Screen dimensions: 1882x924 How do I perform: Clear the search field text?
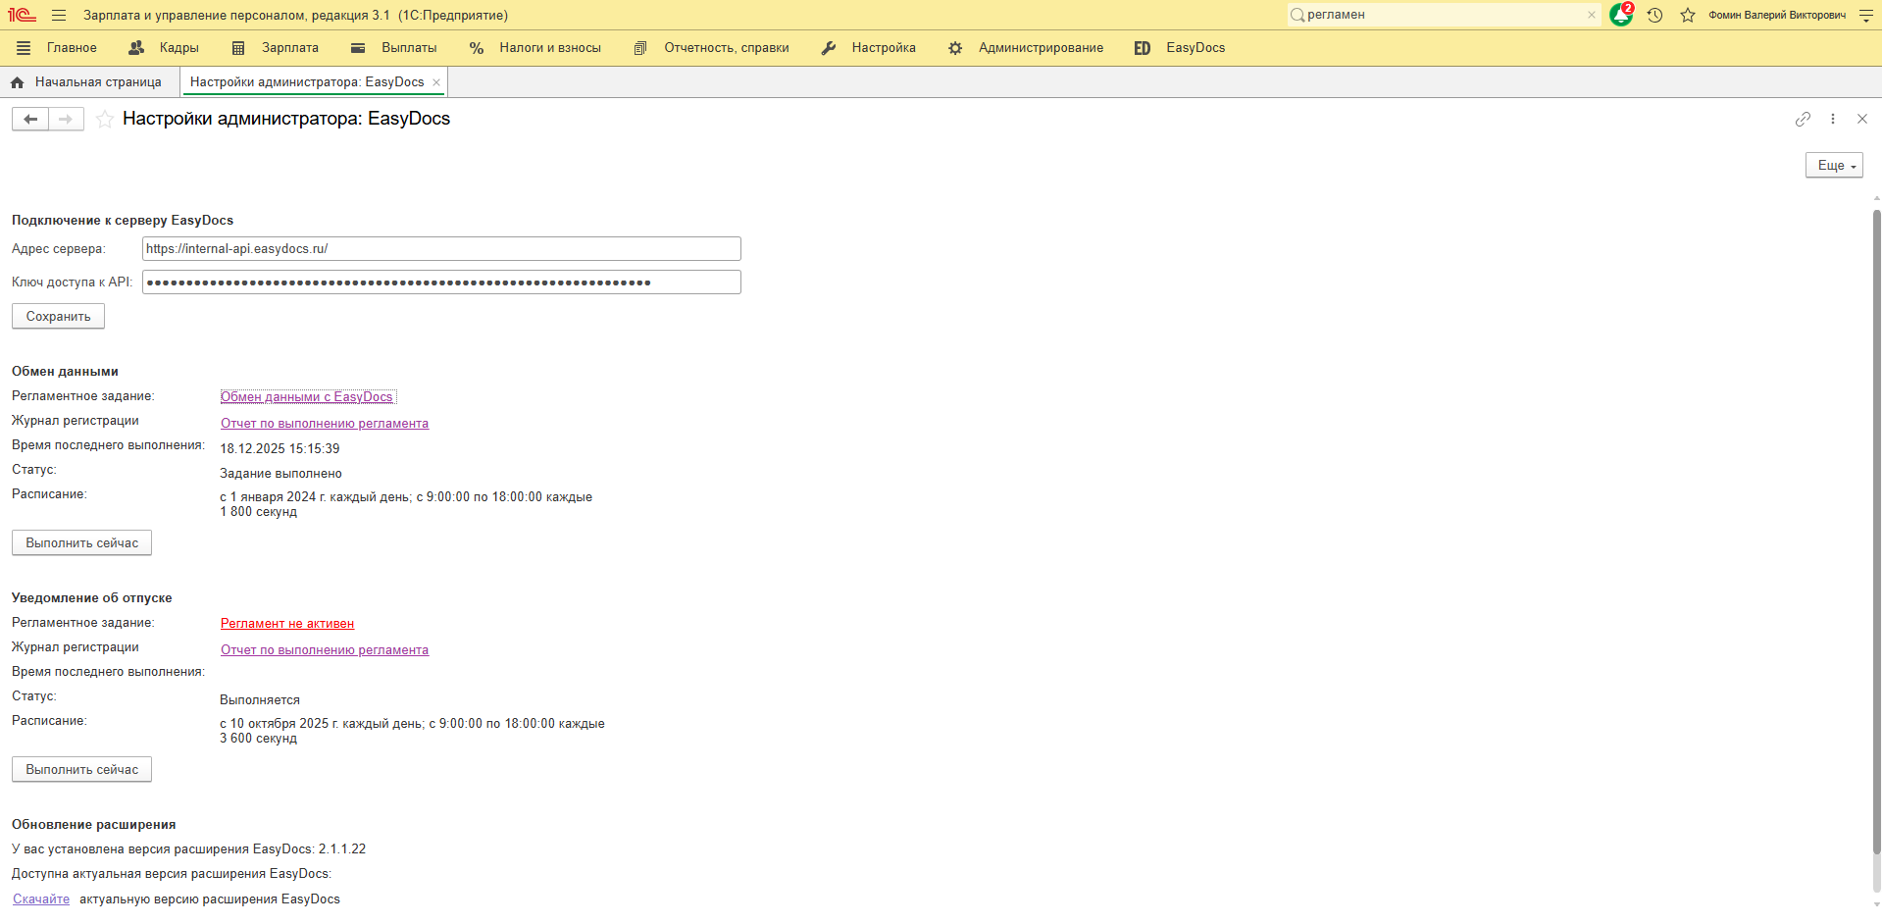pos(1591,15)
